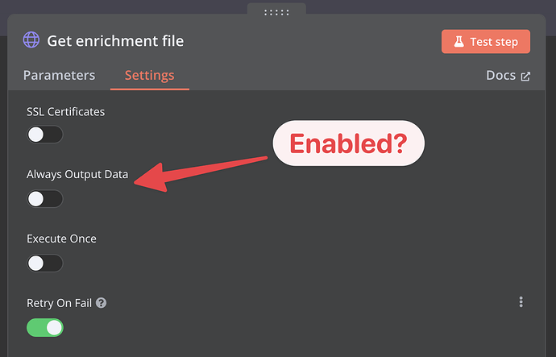
Task: Switch to the Parameters tab
Action: click(59, 76)
